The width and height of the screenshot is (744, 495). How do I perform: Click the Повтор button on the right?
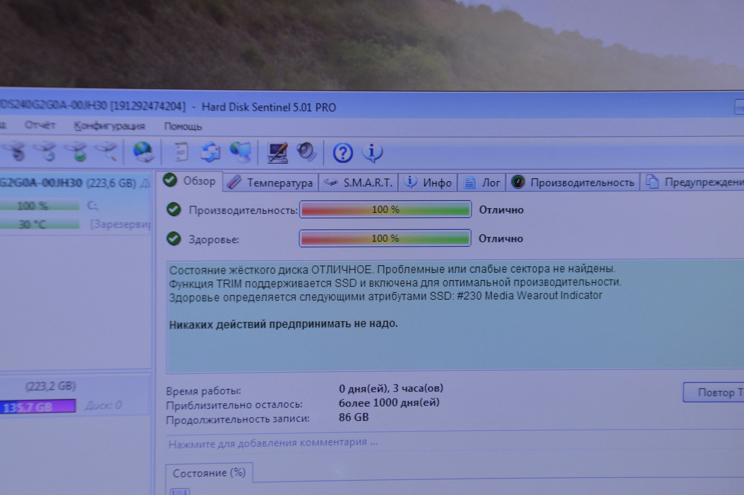pyautogui.click(x=715, y=392)
